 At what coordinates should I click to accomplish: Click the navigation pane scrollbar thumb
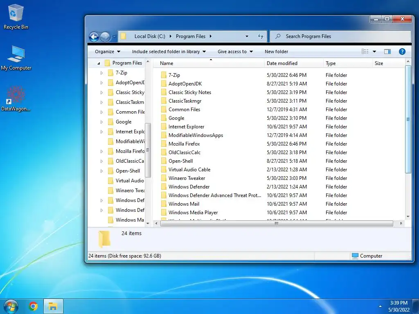click(x=148, y=150)
